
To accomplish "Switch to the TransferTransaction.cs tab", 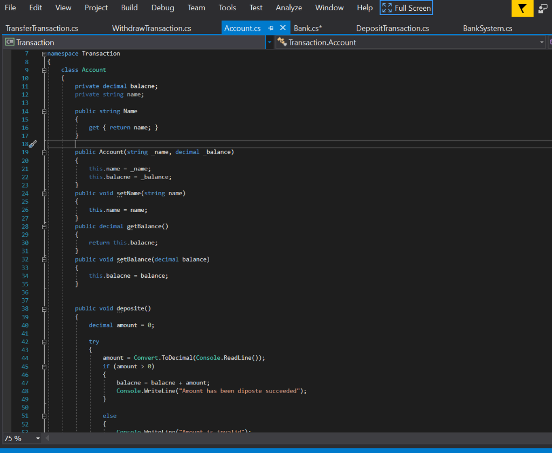I will pos(42,28).
